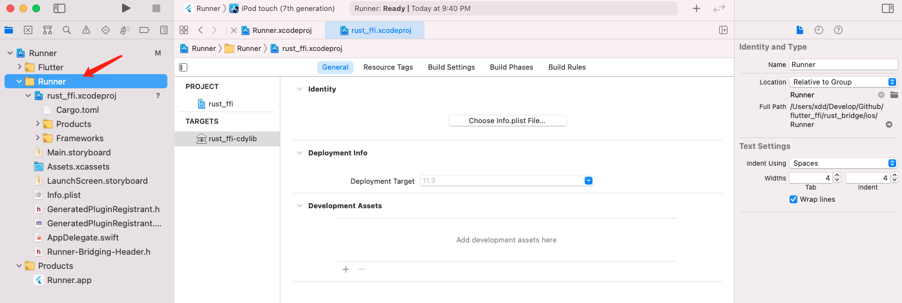Go back in editor history
Image resolution: width=902 pixels, height=303 pixels.
pos(200,30)
